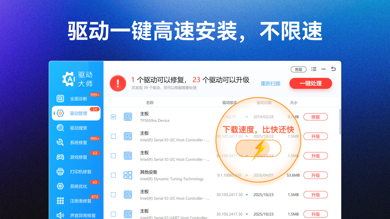This screenshot has width=390, height=219.
Task: Click the 大小 column header
Action: tap(294, 103)
